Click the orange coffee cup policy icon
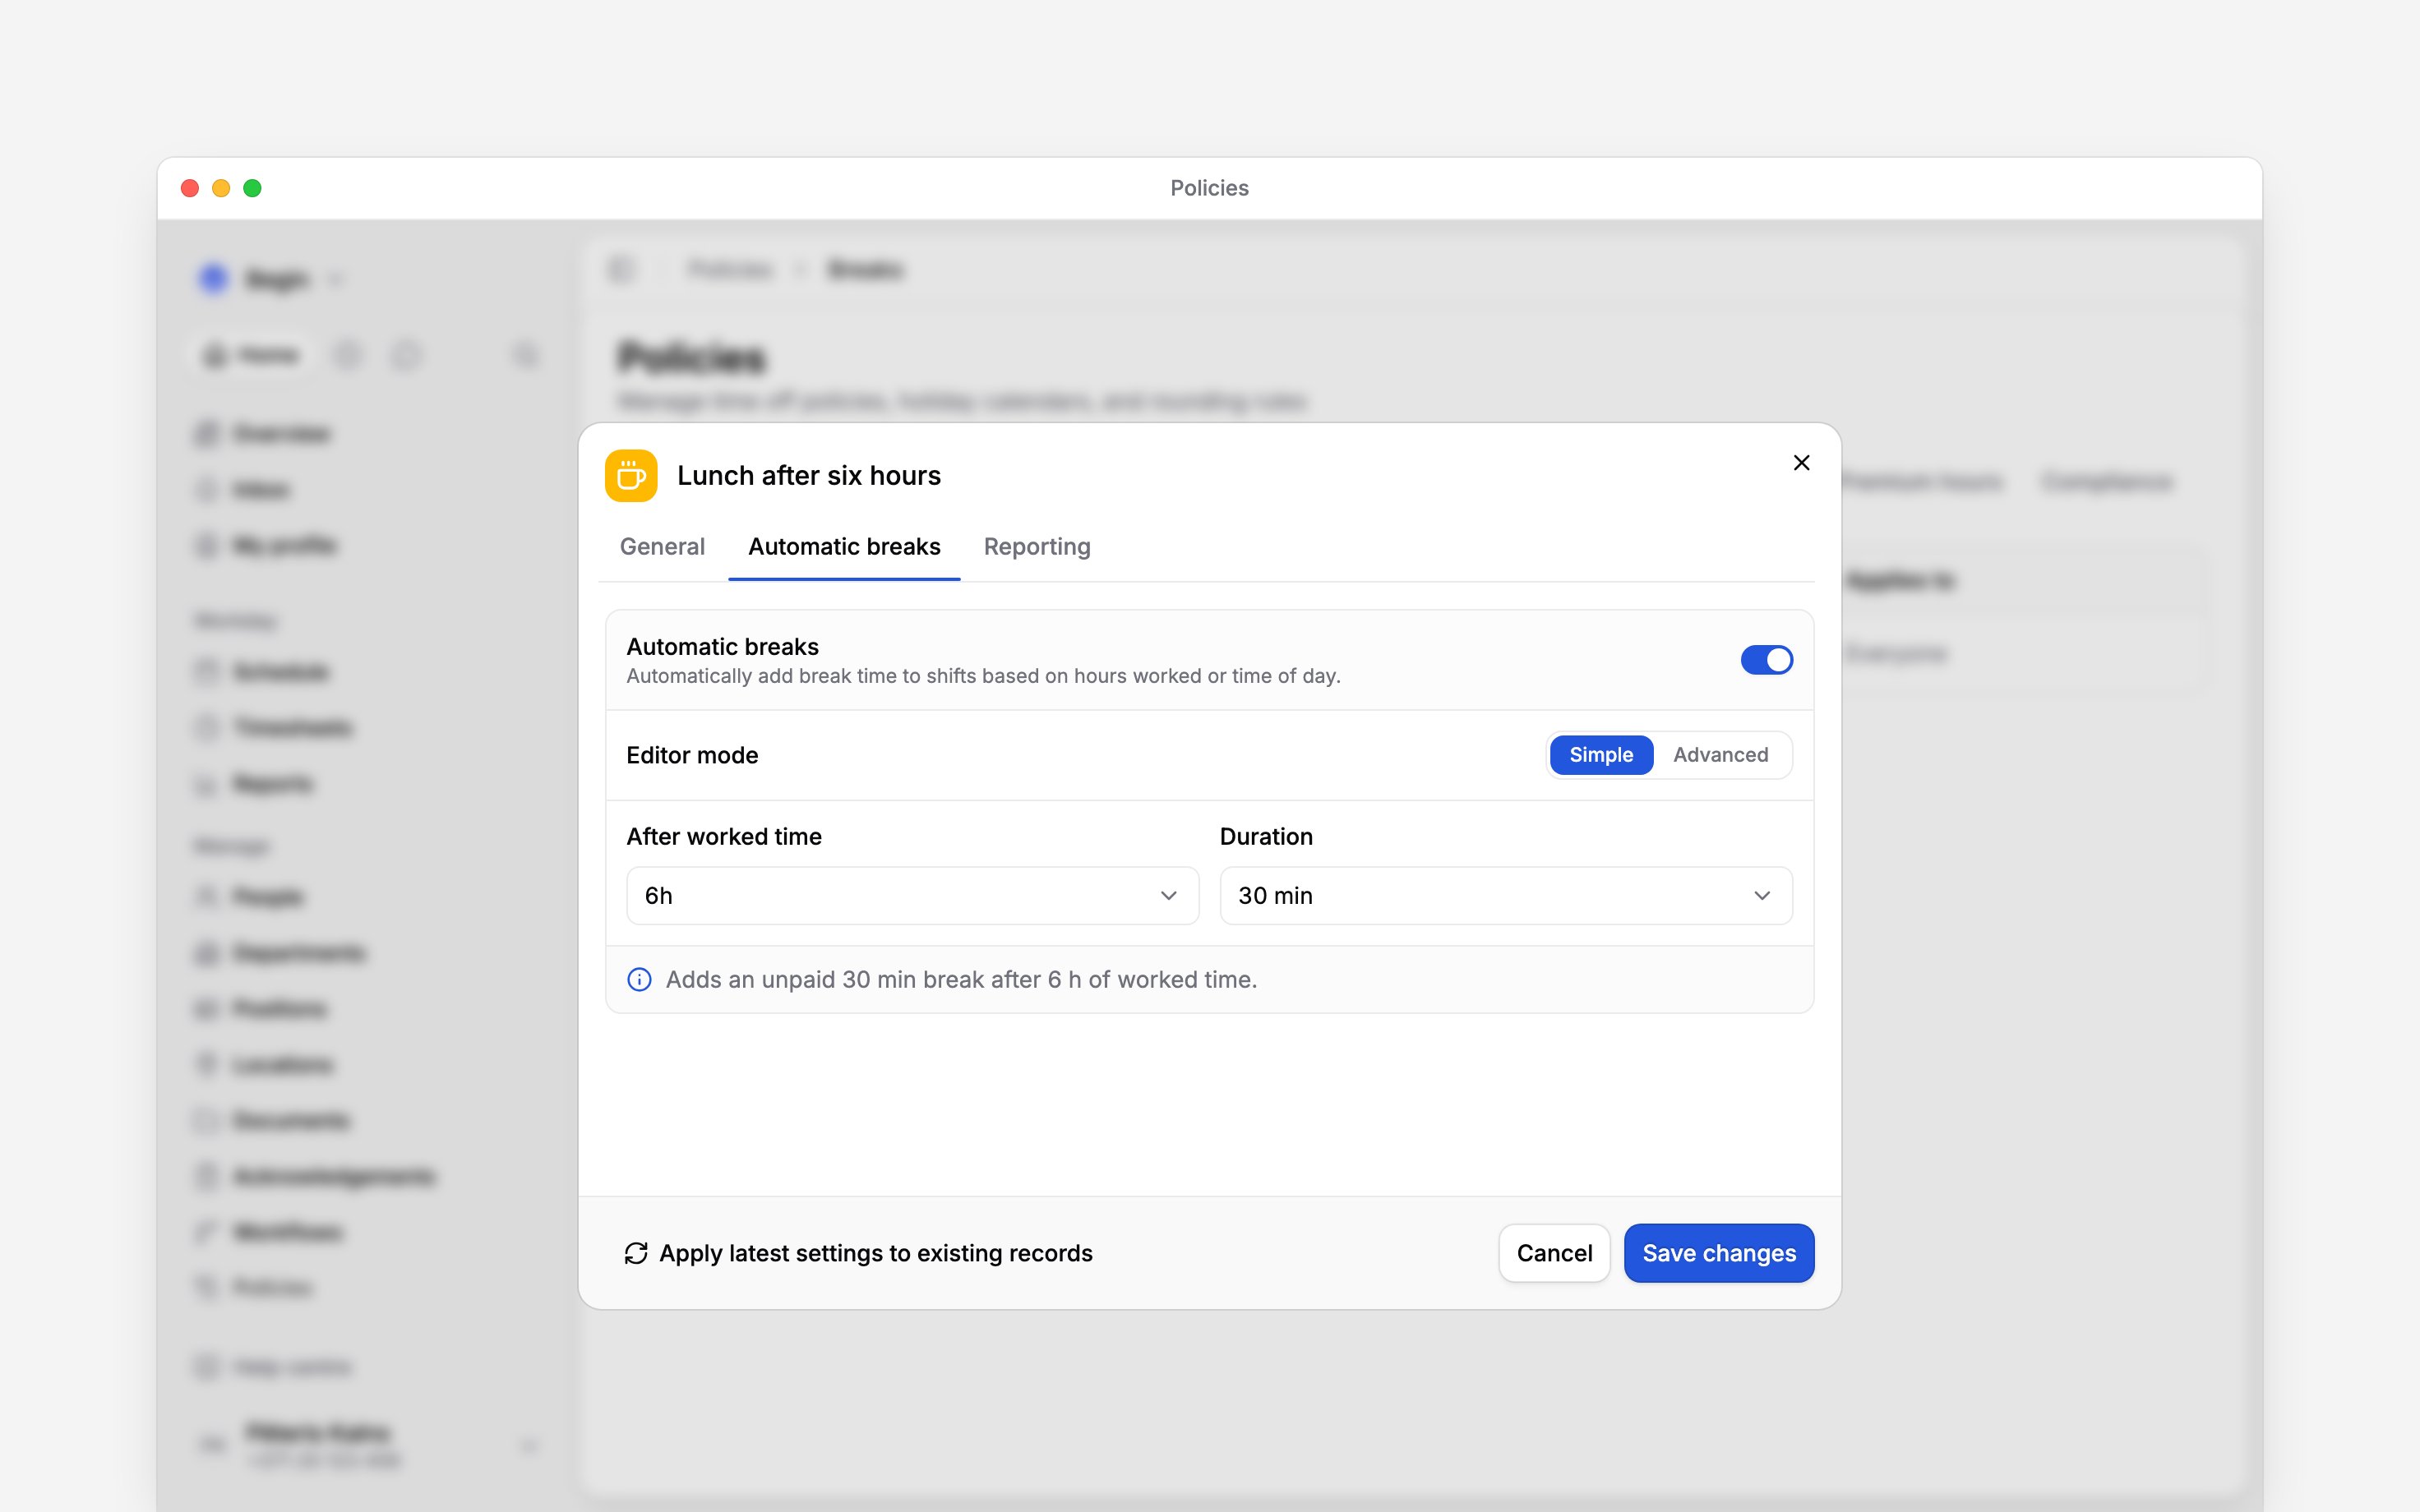 pos(631,475)
